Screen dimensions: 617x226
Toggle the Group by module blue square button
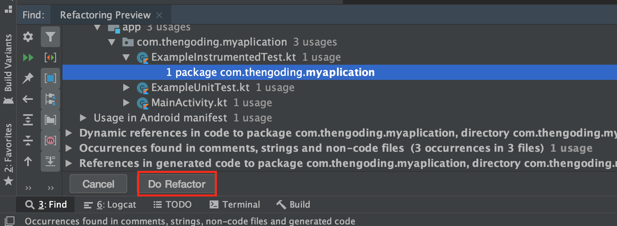50,78
